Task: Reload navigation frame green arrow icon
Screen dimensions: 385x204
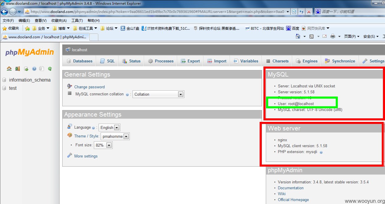Action: click(50, 69)
